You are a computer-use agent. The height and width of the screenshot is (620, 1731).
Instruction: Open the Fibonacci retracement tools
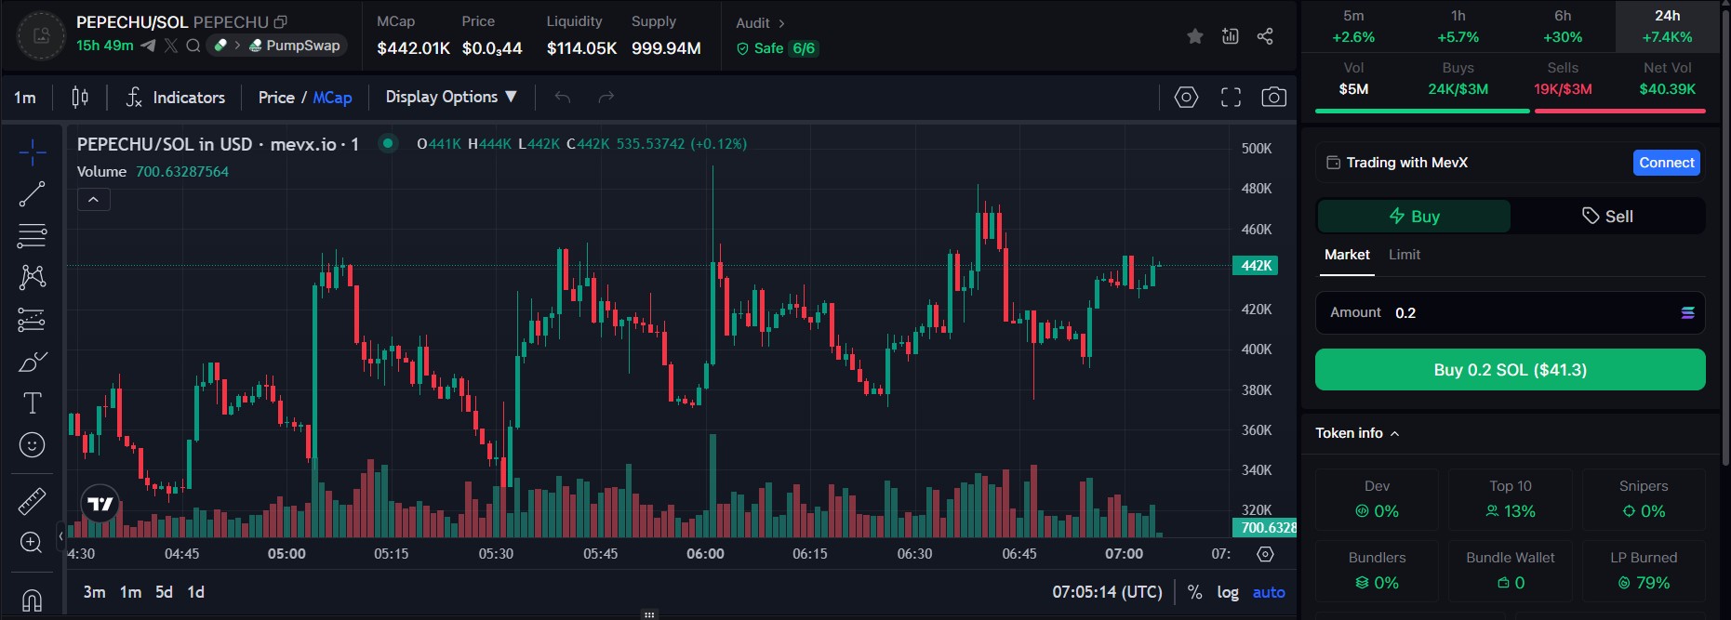[32, 236]
